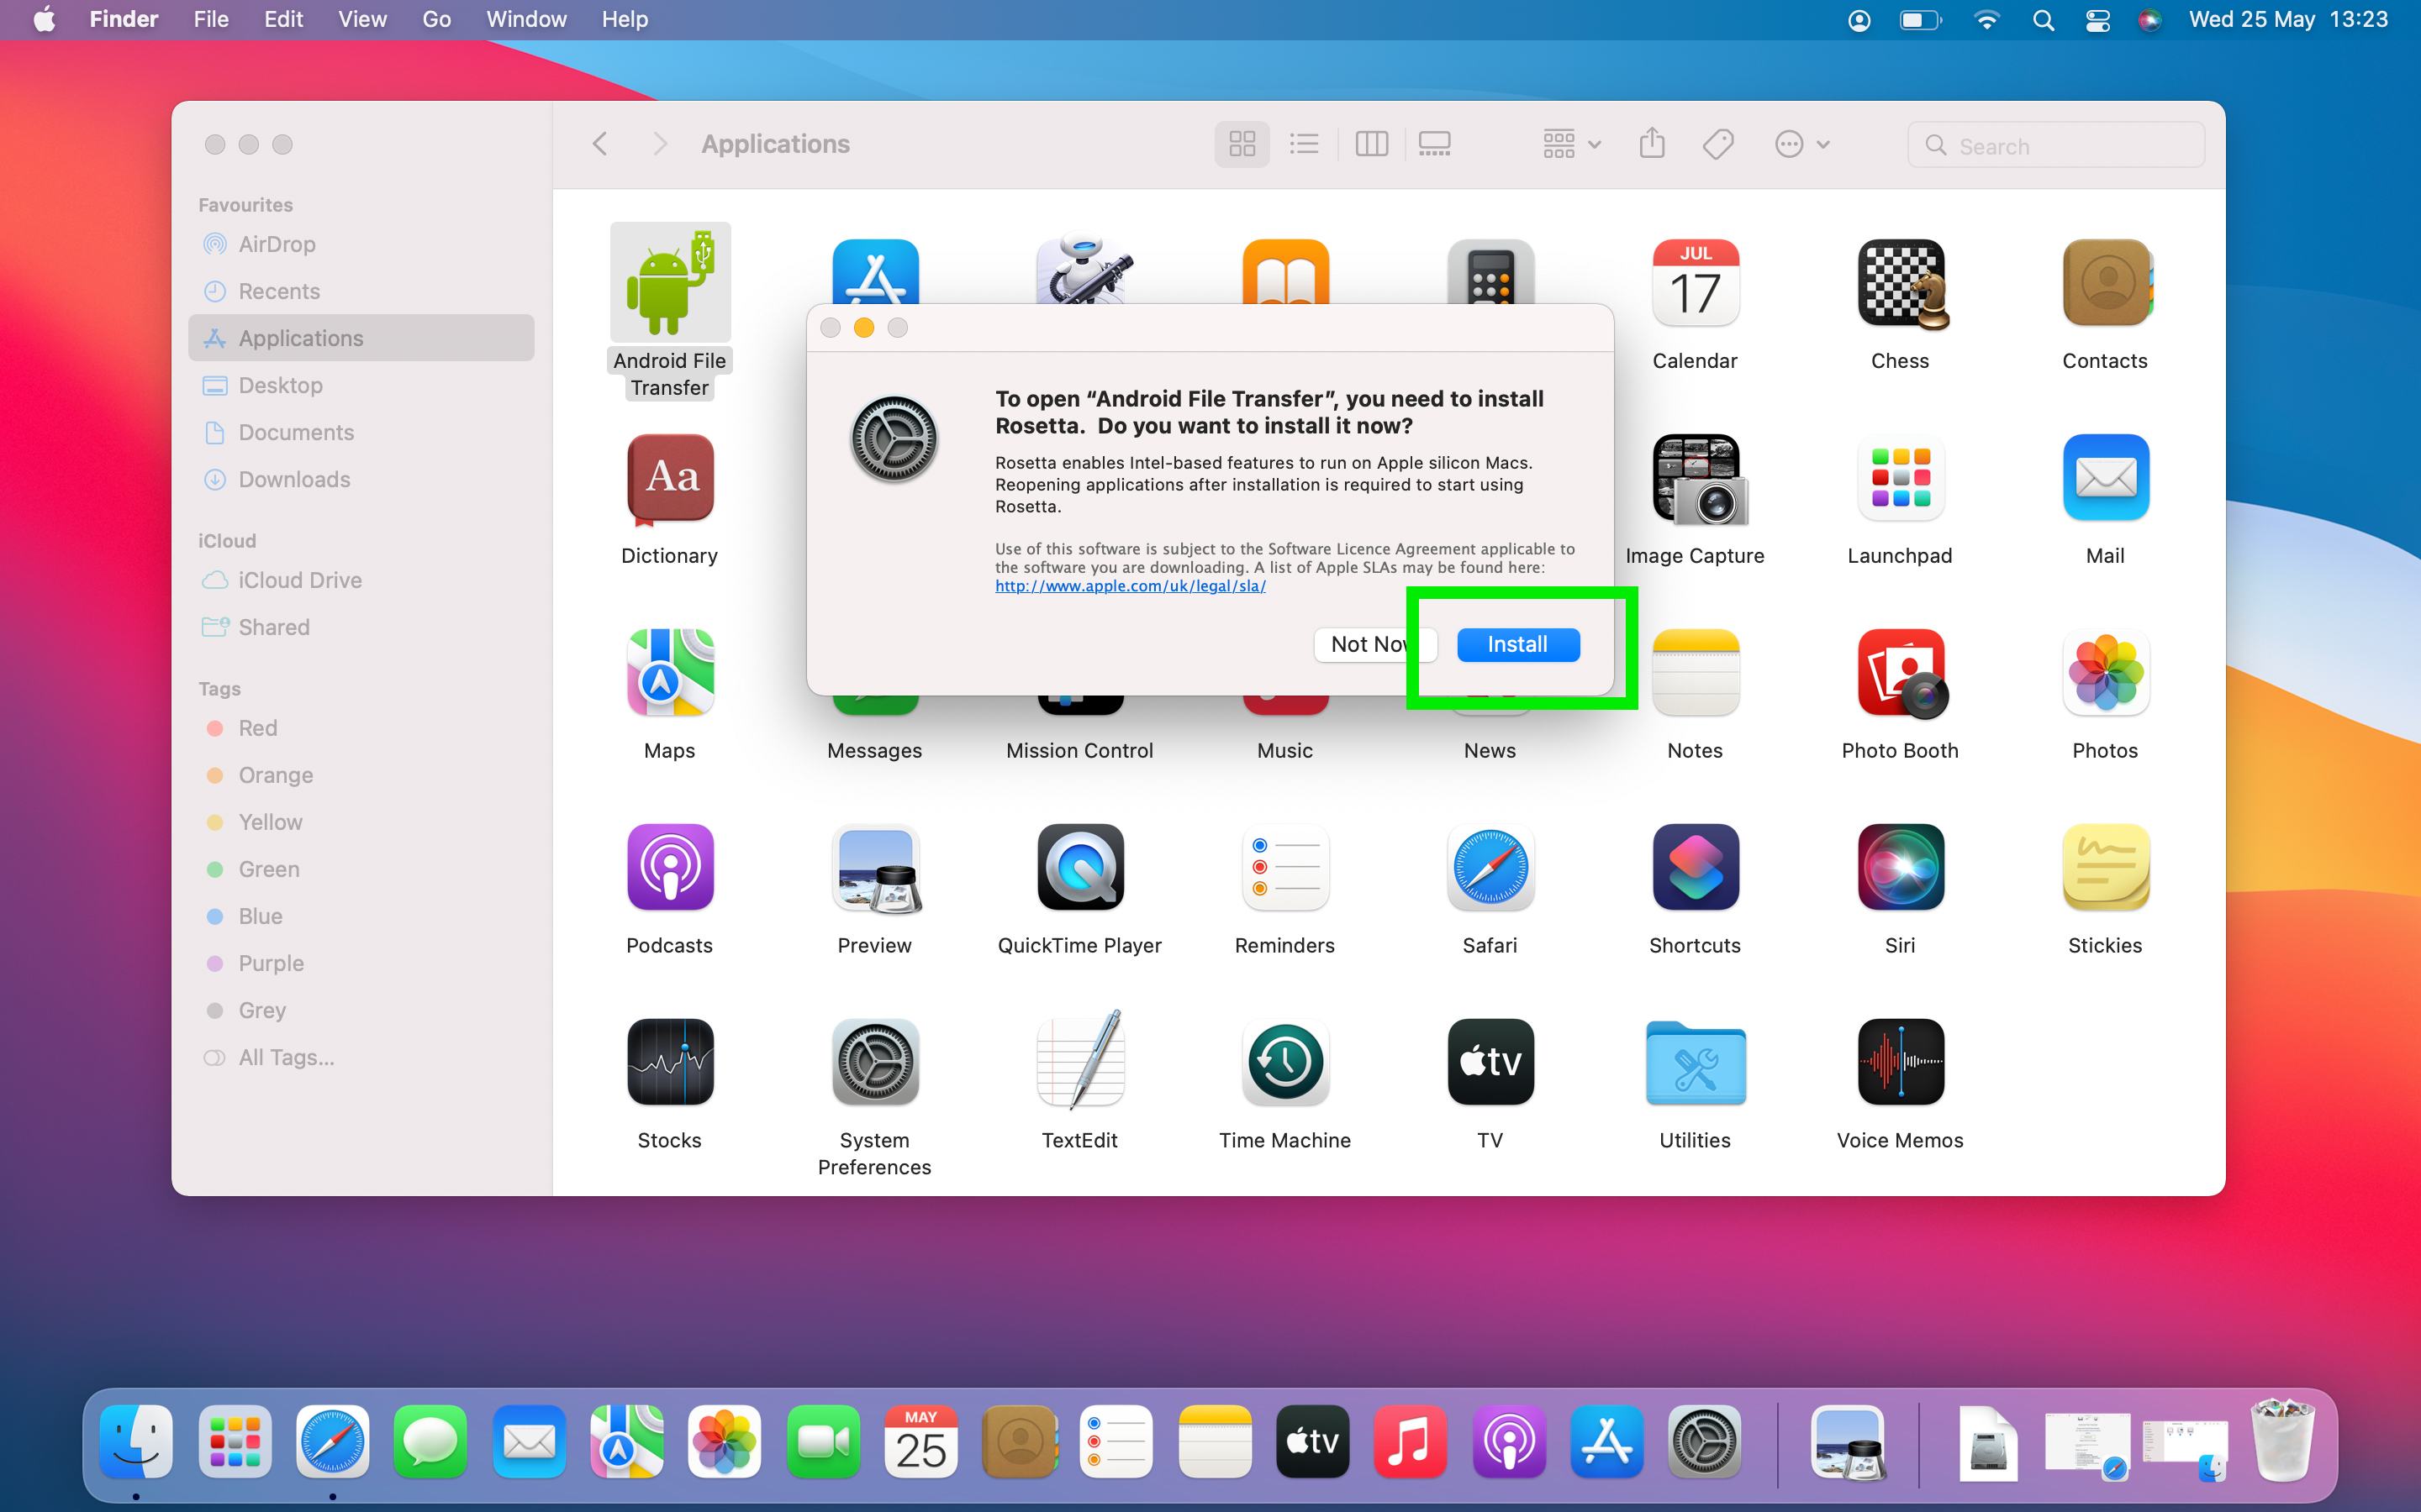Click the Edit Tags toolbar button
2421x1512 pixels.
click(1717, 145)
